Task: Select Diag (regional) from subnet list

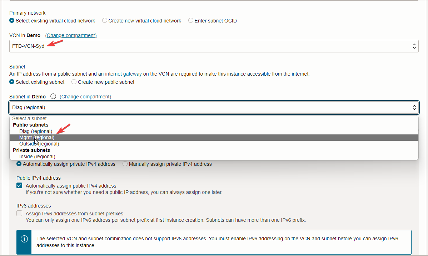Action: [x=36, y=131]
